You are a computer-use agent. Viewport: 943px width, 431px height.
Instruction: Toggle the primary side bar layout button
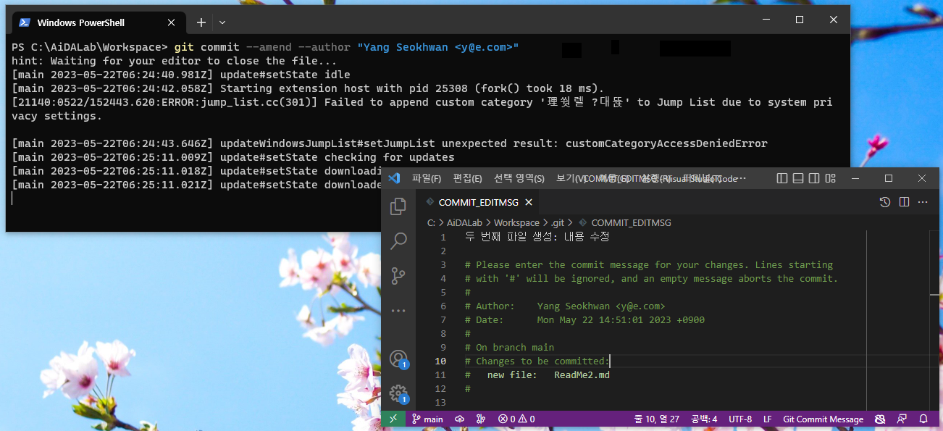coord(781,178)
